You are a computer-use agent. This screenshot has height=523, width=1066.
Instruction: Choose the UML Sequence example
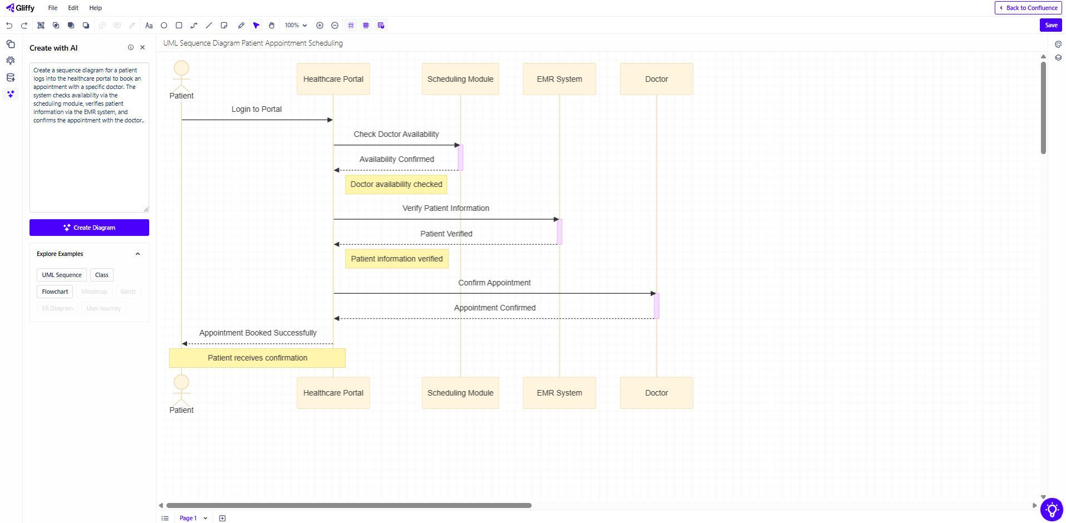pos(62,275)
